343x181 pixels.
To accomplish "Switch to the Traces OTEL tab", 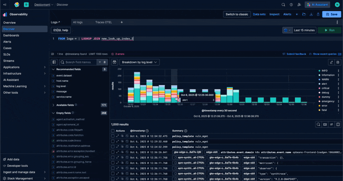I will 103,22.
